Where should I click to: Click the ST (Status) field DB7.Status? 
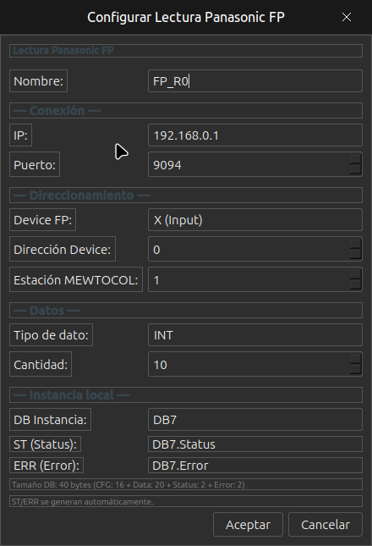tap(255, 444)
